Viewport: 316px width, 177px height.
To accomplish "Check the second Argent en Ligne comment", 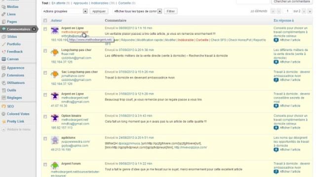I will click(45, 95).
